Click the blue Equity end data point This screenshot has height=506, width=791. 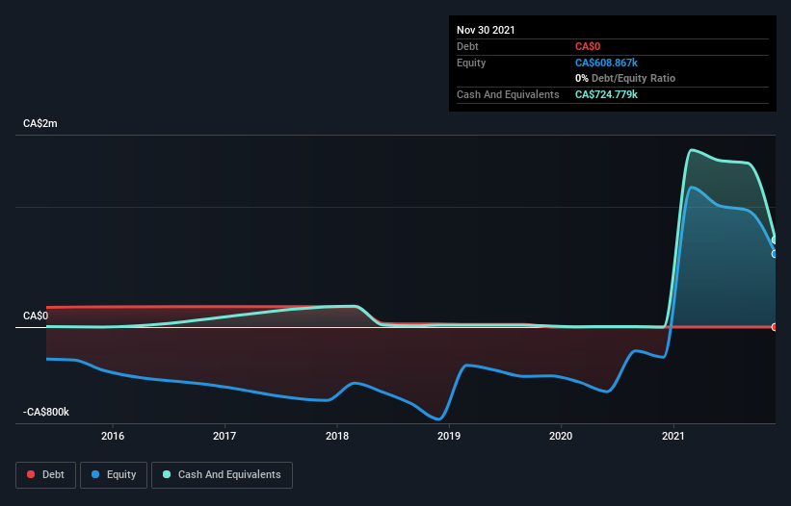coord(775,254)
